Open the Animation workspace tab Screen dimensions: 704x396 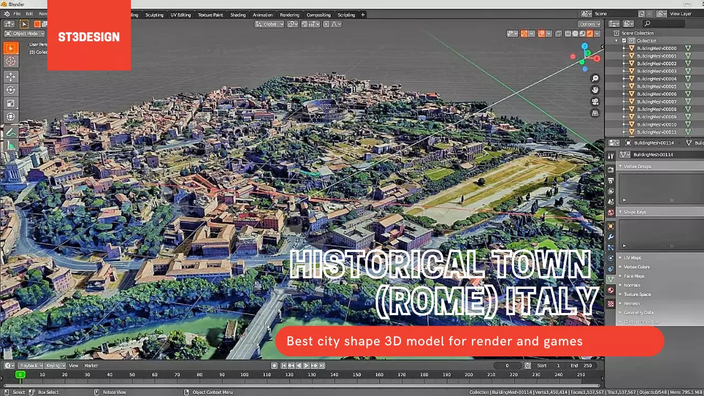tap(262, 15)
